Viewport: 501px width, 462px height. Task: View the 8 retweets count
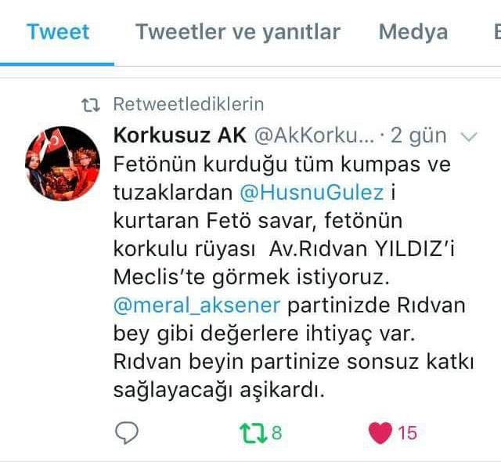click(x=276, y=433)
